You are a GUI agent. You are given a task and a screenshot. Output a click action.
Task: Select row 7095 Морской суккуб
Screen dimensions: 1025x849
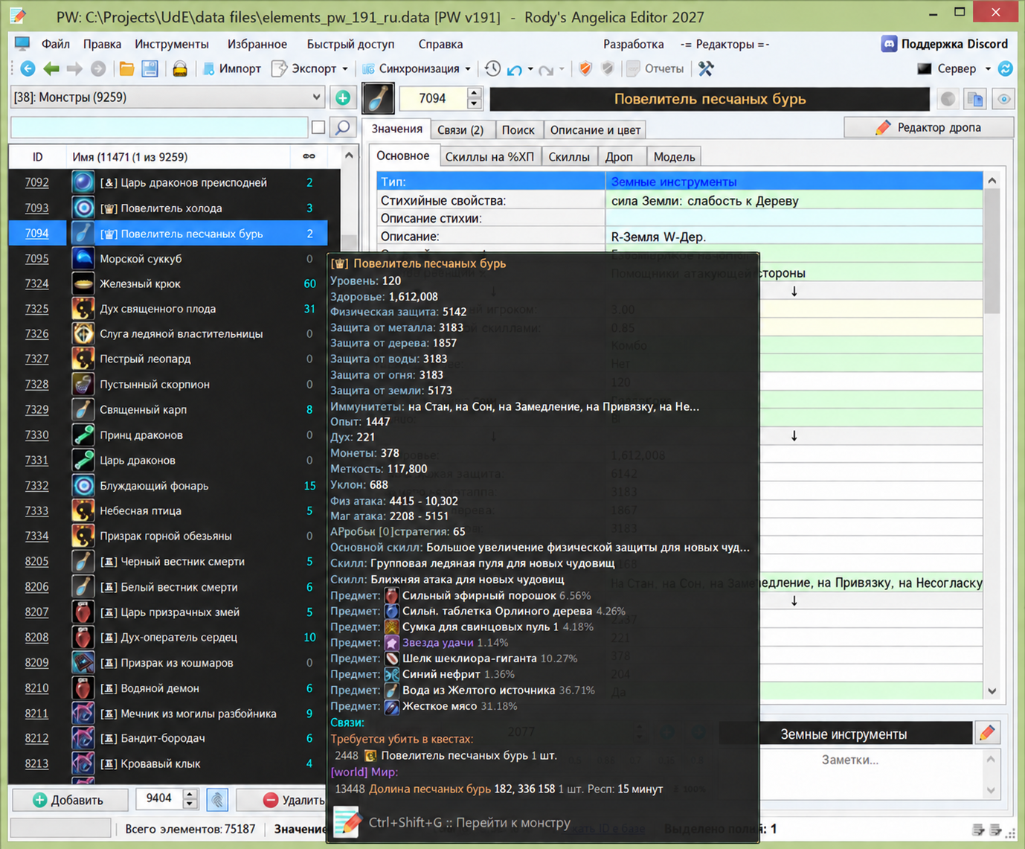(x=168, y=259)
